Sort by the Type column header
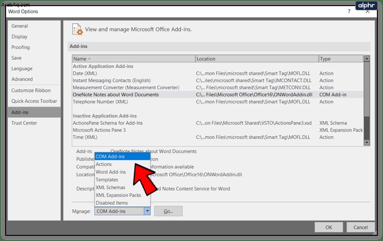383x241 pixels. coord(341,59)
